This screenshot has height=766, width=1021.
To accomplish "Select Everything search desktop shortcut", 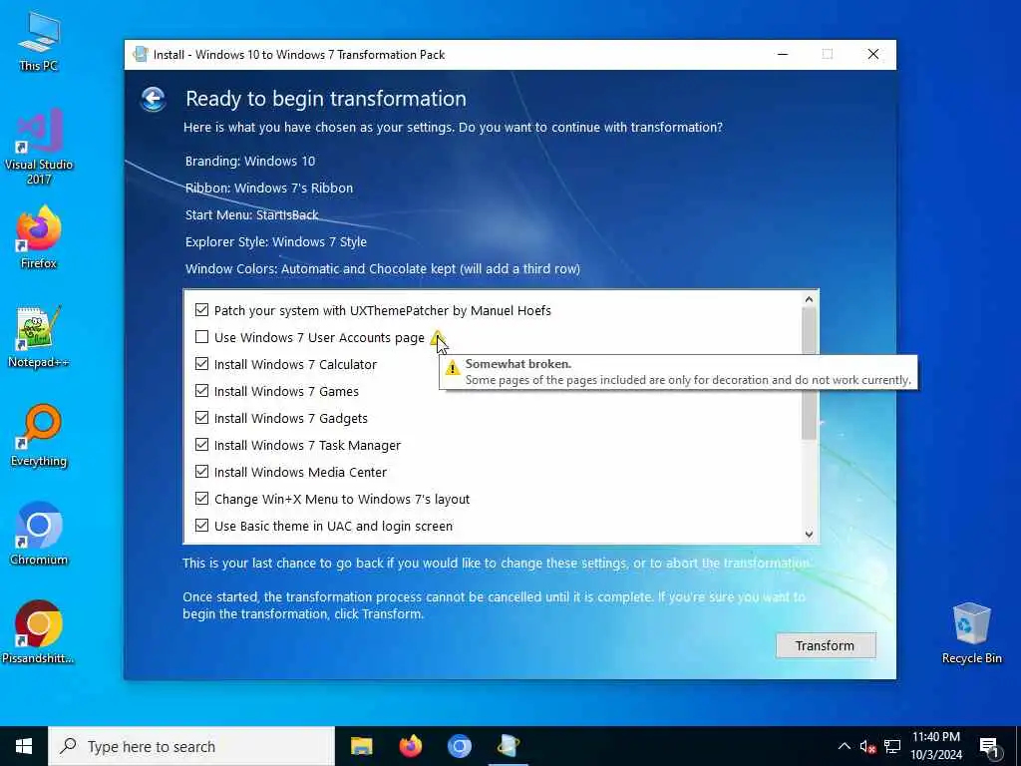I will tap(39, 436).
